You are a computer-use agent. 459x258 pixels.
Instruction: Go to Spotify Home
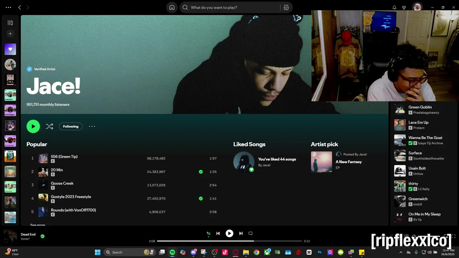tap(172, 8)
